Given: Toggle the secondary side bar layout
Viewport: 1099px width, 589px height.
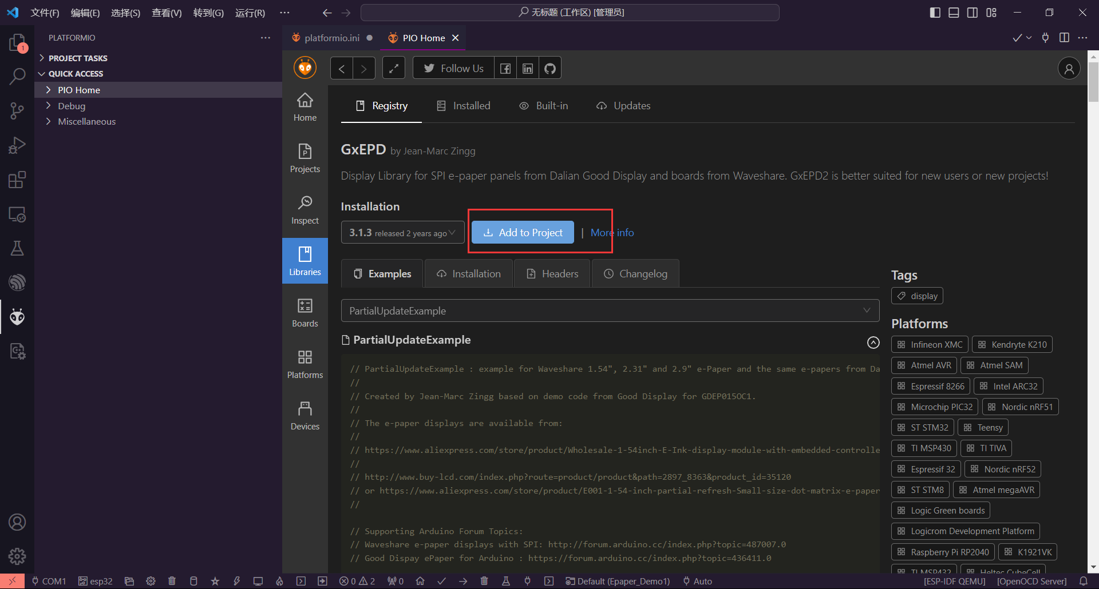Looking at the screenshot, I should click(973, 13).
